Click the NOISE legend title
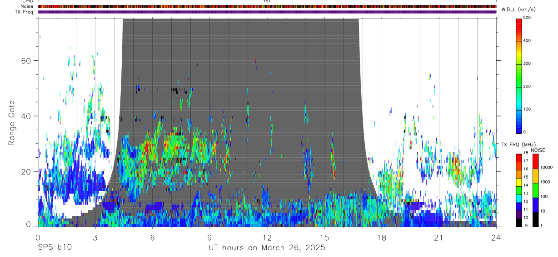This screenshot has width=558, height=257. [538, 150]
